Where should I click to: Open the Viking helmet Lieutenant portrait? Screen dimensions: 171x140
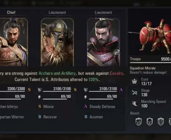[x=57, y=42]
